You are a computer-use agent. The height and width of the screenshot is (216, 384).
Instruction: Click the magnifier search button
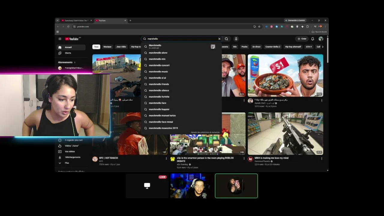pos(226,39)
